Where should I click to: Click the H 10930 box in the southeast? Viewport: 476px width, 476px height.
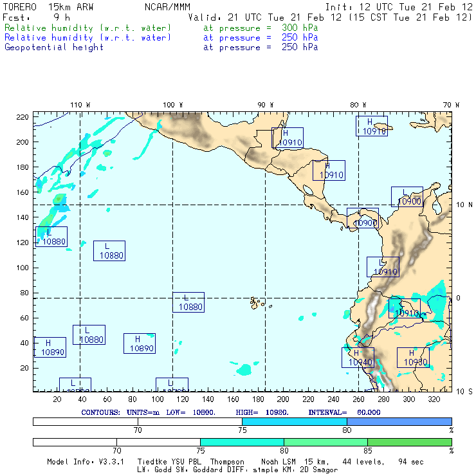[x=413, y=358]
